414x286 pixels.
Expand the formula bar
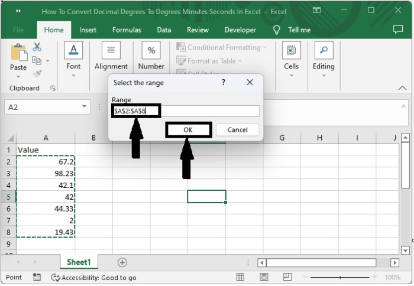pyautogui.click(x=403, y=106)
